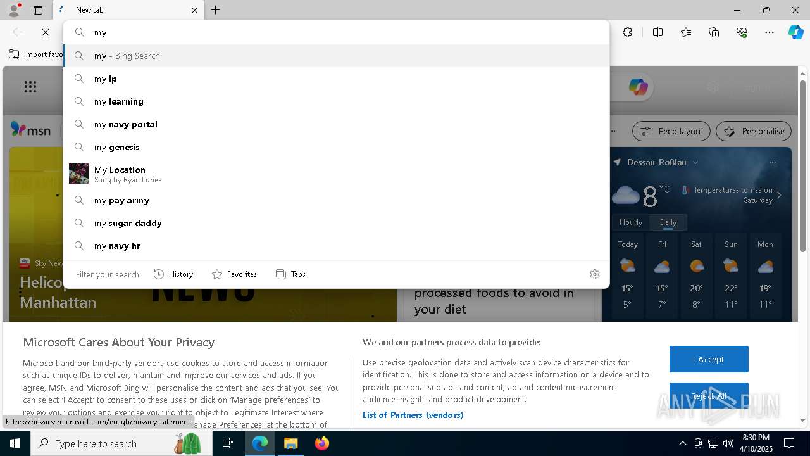The image size is (810, 456).
Task: Select the 'my sugar daddy' suggestion
Action: point(336,223)
